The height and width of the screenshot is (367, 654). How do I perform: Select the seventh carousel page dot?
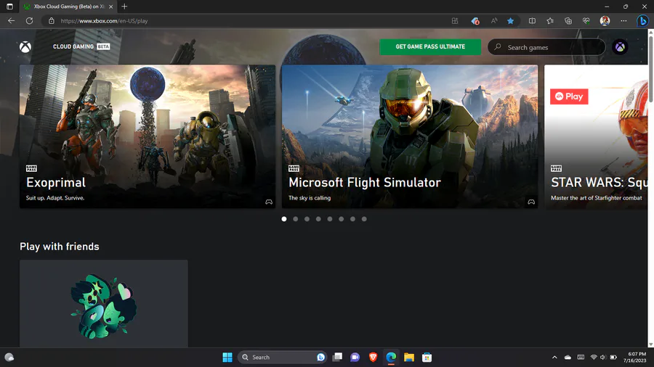(x=353, y=219)
